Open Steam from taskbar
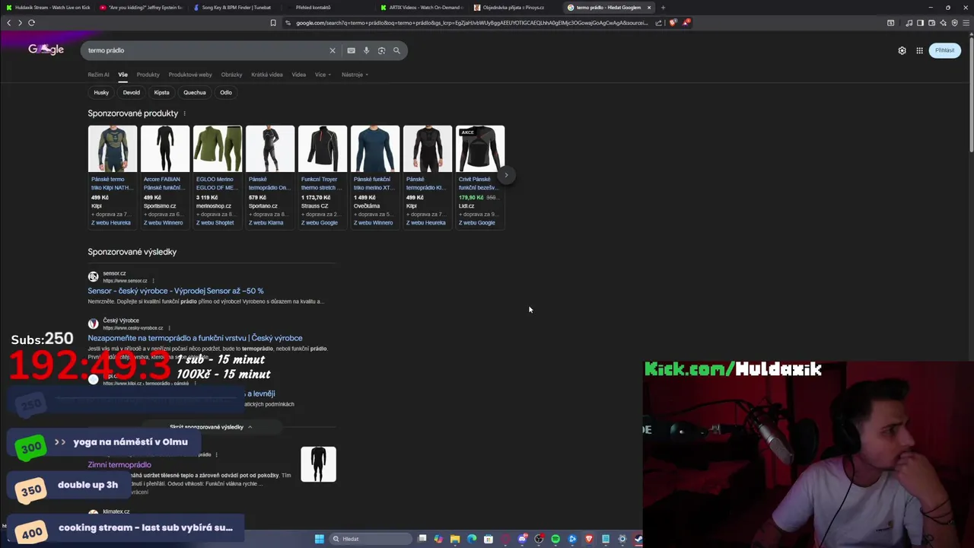 click(638, 539)
